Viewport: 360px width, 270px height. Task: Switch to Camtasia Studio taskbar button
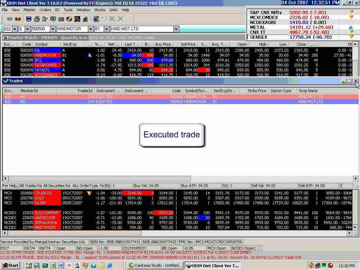[x=155, y=266]
